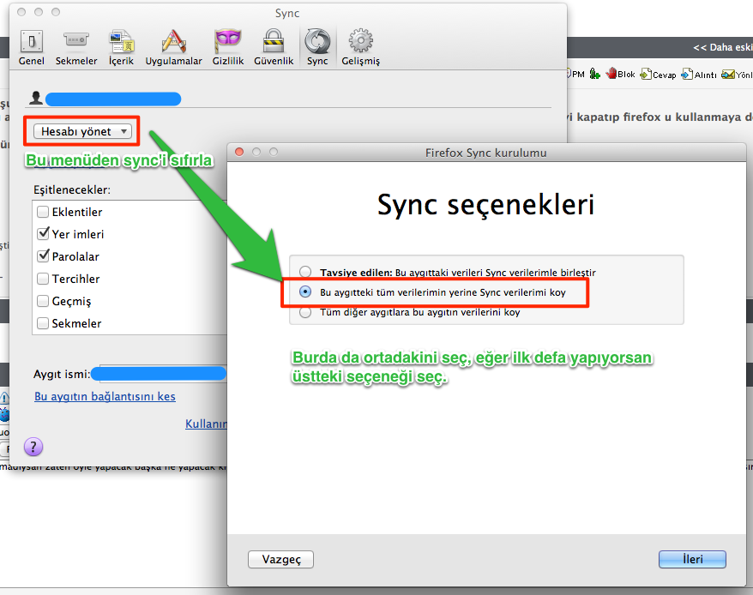This screenshot has height=595, width=753.
Task: Open the Sekmeler preferences pane
Action: click(76, 47)
